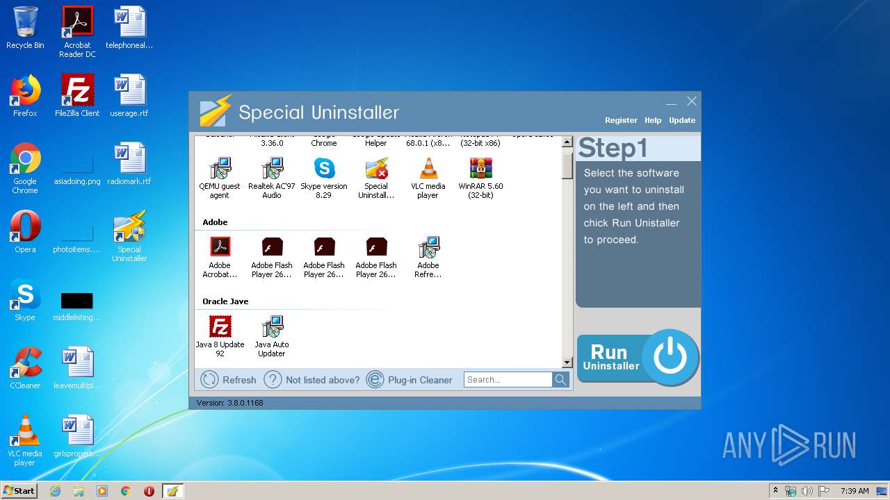890x500 pixels.
Task: Select Adobe Acrobat program icon
Action: tap(220, 257)
